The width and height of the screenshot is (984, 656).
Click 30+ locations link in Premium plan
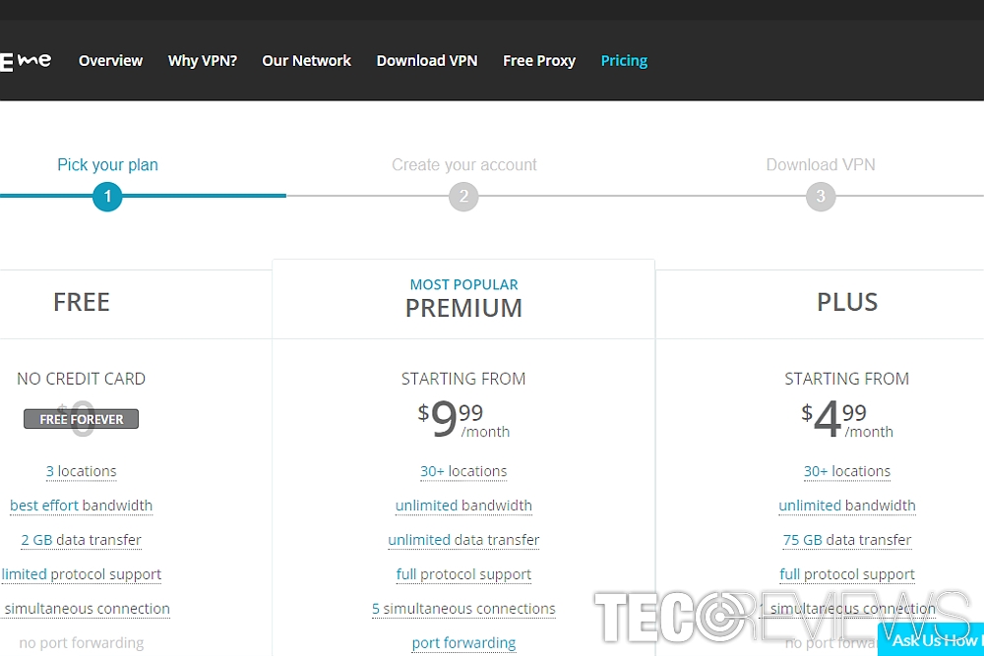463,471
